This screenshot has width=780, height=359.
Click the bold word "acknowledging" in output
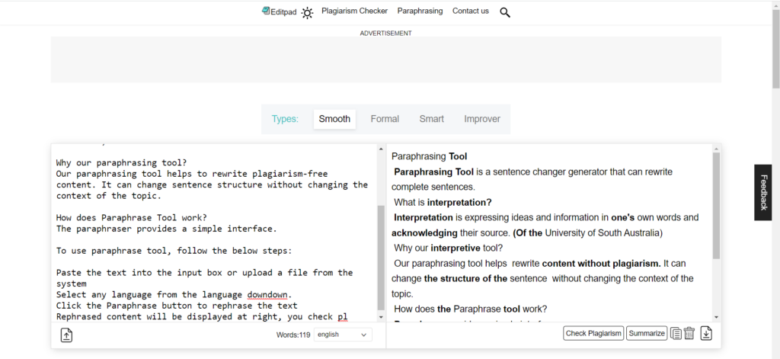[x=424, y=233]
